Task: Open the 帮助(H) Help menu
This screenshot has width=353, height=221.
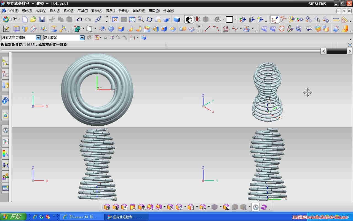Action: click(169, 11)
